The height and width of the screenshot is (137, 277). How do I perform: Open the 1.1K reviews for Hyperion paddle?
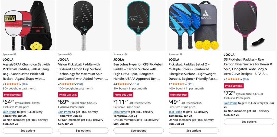tap(136, 84)
